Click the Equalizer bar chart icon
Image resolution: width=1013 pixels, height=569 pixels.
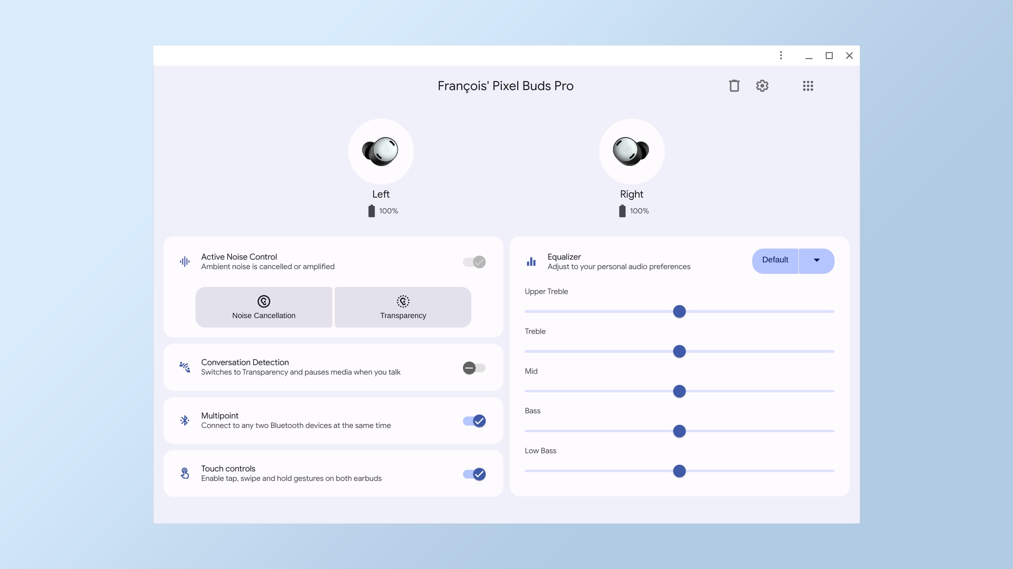click(530, 260)
